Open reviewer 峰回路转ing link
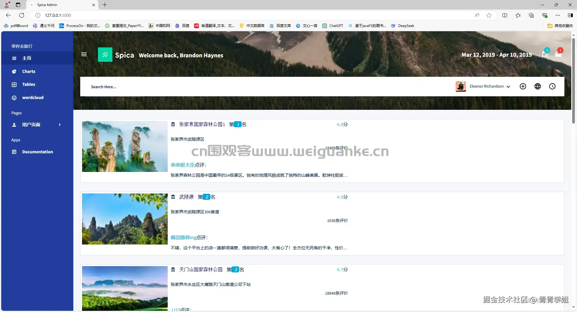The width and height of the screenshot is (577, 312). point(183,238)
